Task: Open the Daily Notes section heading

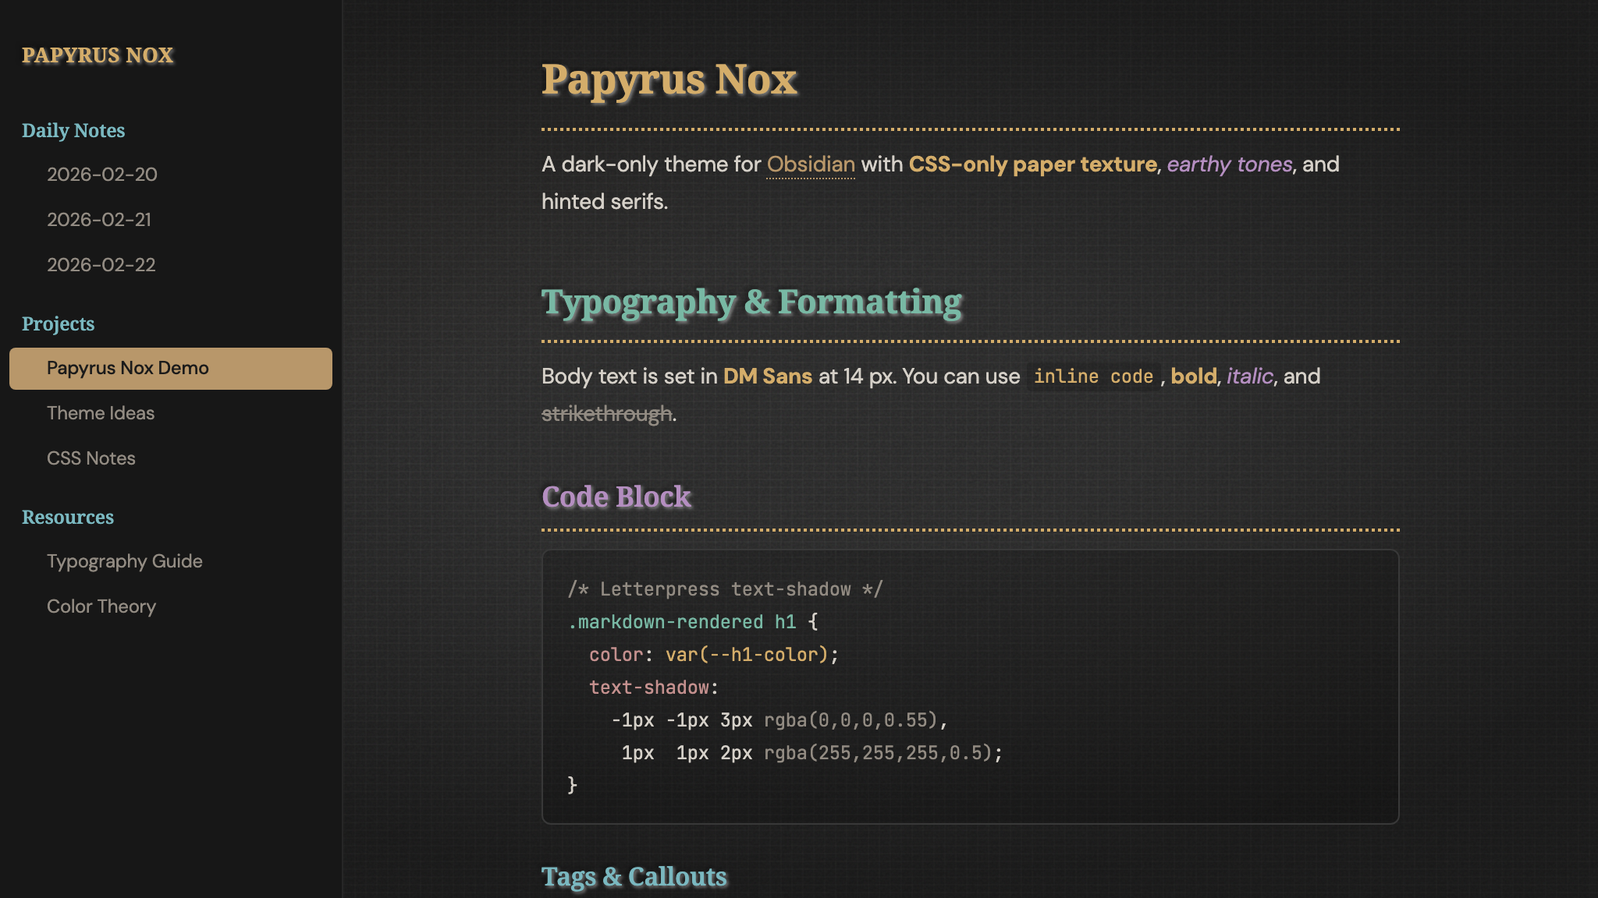Action: pyautogui.click(x=73, y=130)
